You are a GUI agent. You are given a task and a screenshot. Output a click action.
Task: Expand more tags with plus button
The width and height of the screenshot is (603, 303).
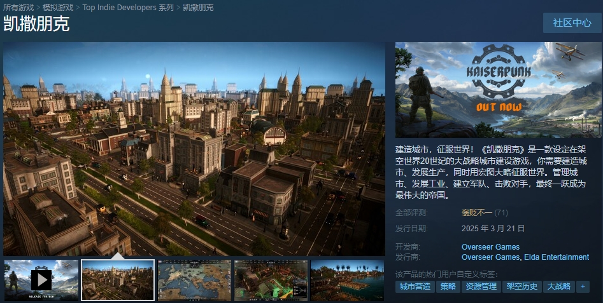coord(583,286)
